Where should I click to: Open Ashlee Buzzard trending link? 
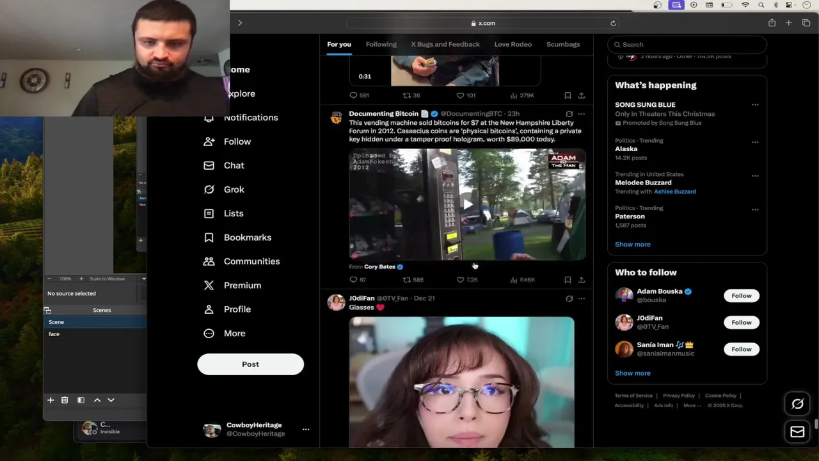[675, 191]
